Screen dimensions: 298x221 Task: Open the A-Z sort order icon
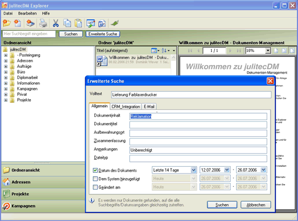tap(166, 50)
